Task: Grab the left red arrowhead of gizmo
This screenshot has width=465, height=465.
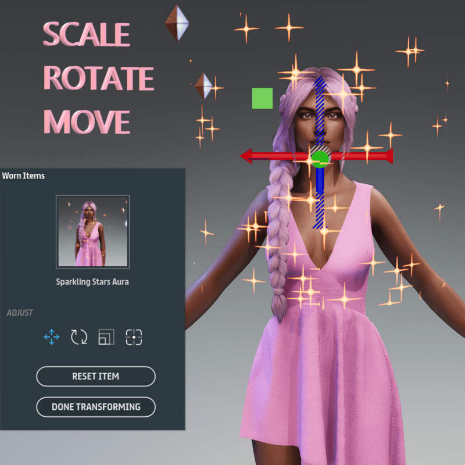Action: [246, 156]
